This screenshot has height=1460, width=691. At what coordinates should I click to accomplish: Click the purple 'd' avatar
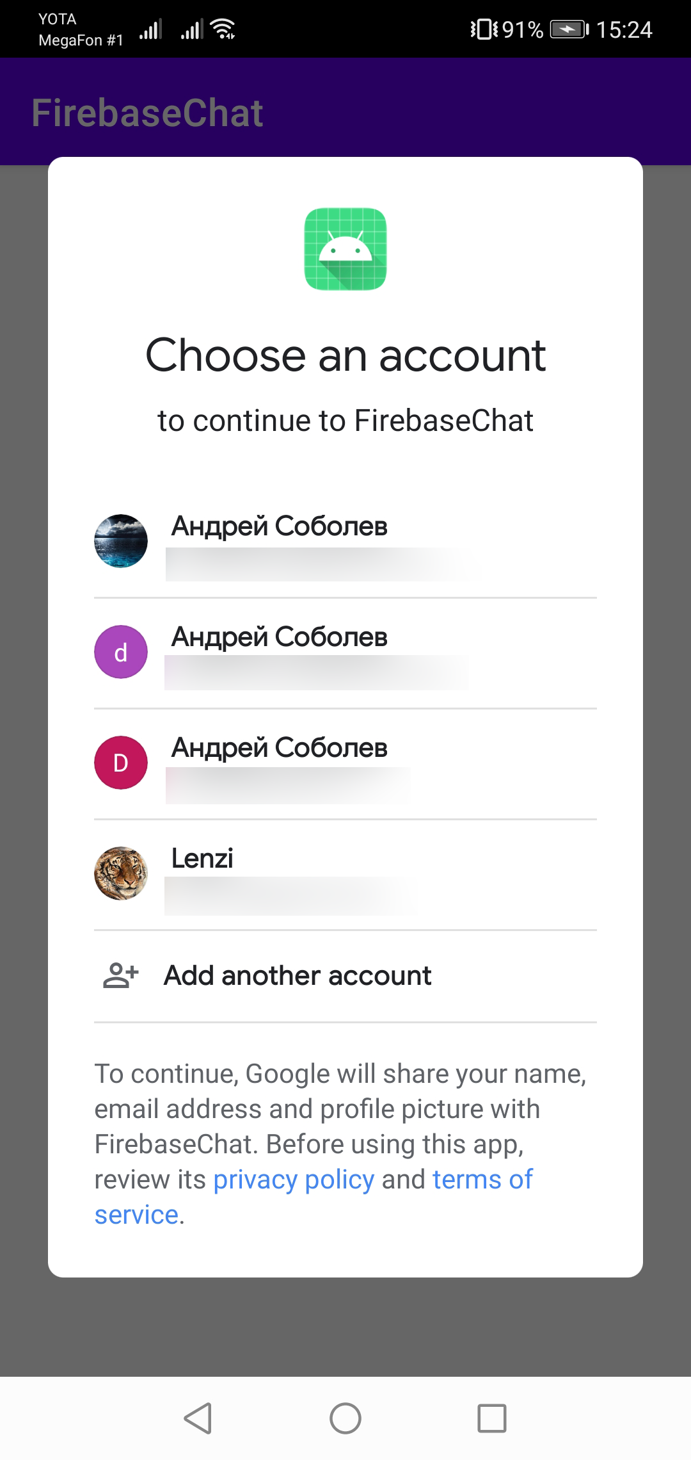[x=121, y=651]
